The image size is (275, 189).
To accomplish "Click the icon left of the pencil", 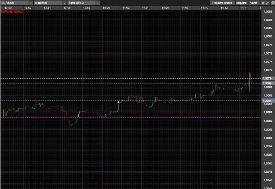I will pos(263,3).
